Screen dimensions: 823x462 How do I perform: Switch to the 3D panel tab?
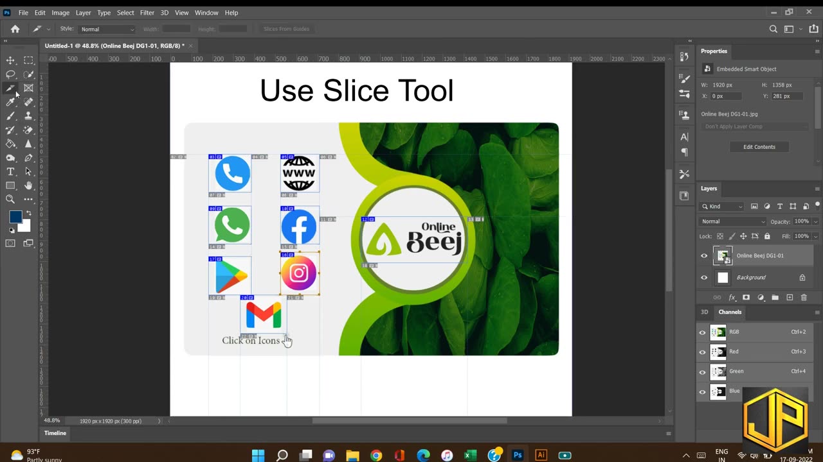point(704,312)
